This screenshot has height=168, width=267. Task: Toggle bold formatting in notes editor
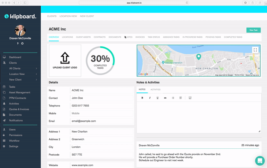(142, 98)
